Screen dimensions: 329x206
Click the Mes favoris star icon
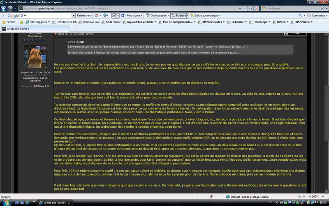123,15
